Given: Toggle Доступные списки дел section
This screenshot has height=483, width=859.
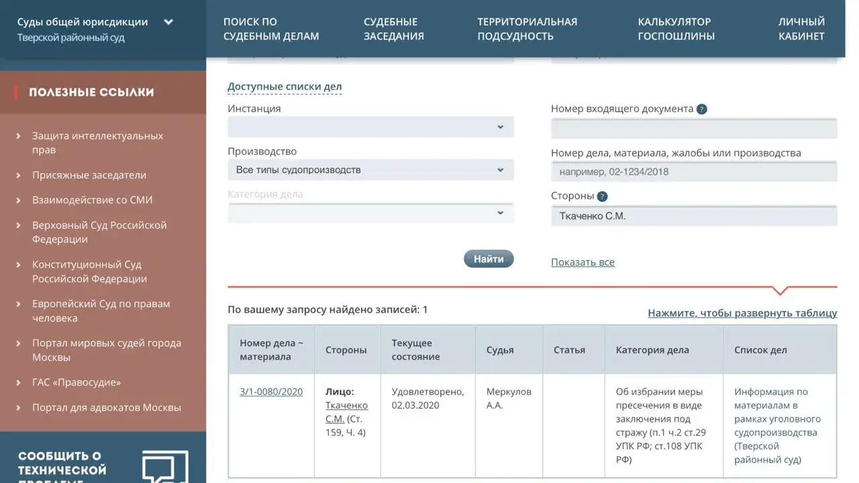Looking at the screenshot, I should coord(285,87).
